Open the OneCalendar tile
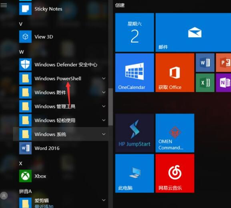Image resolution: width=231 pixels, height=208 pixels. [135, 73]
